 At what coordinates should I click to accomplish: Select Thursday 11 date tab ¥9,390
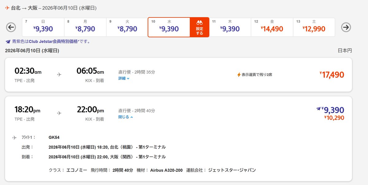coord(230,27)
